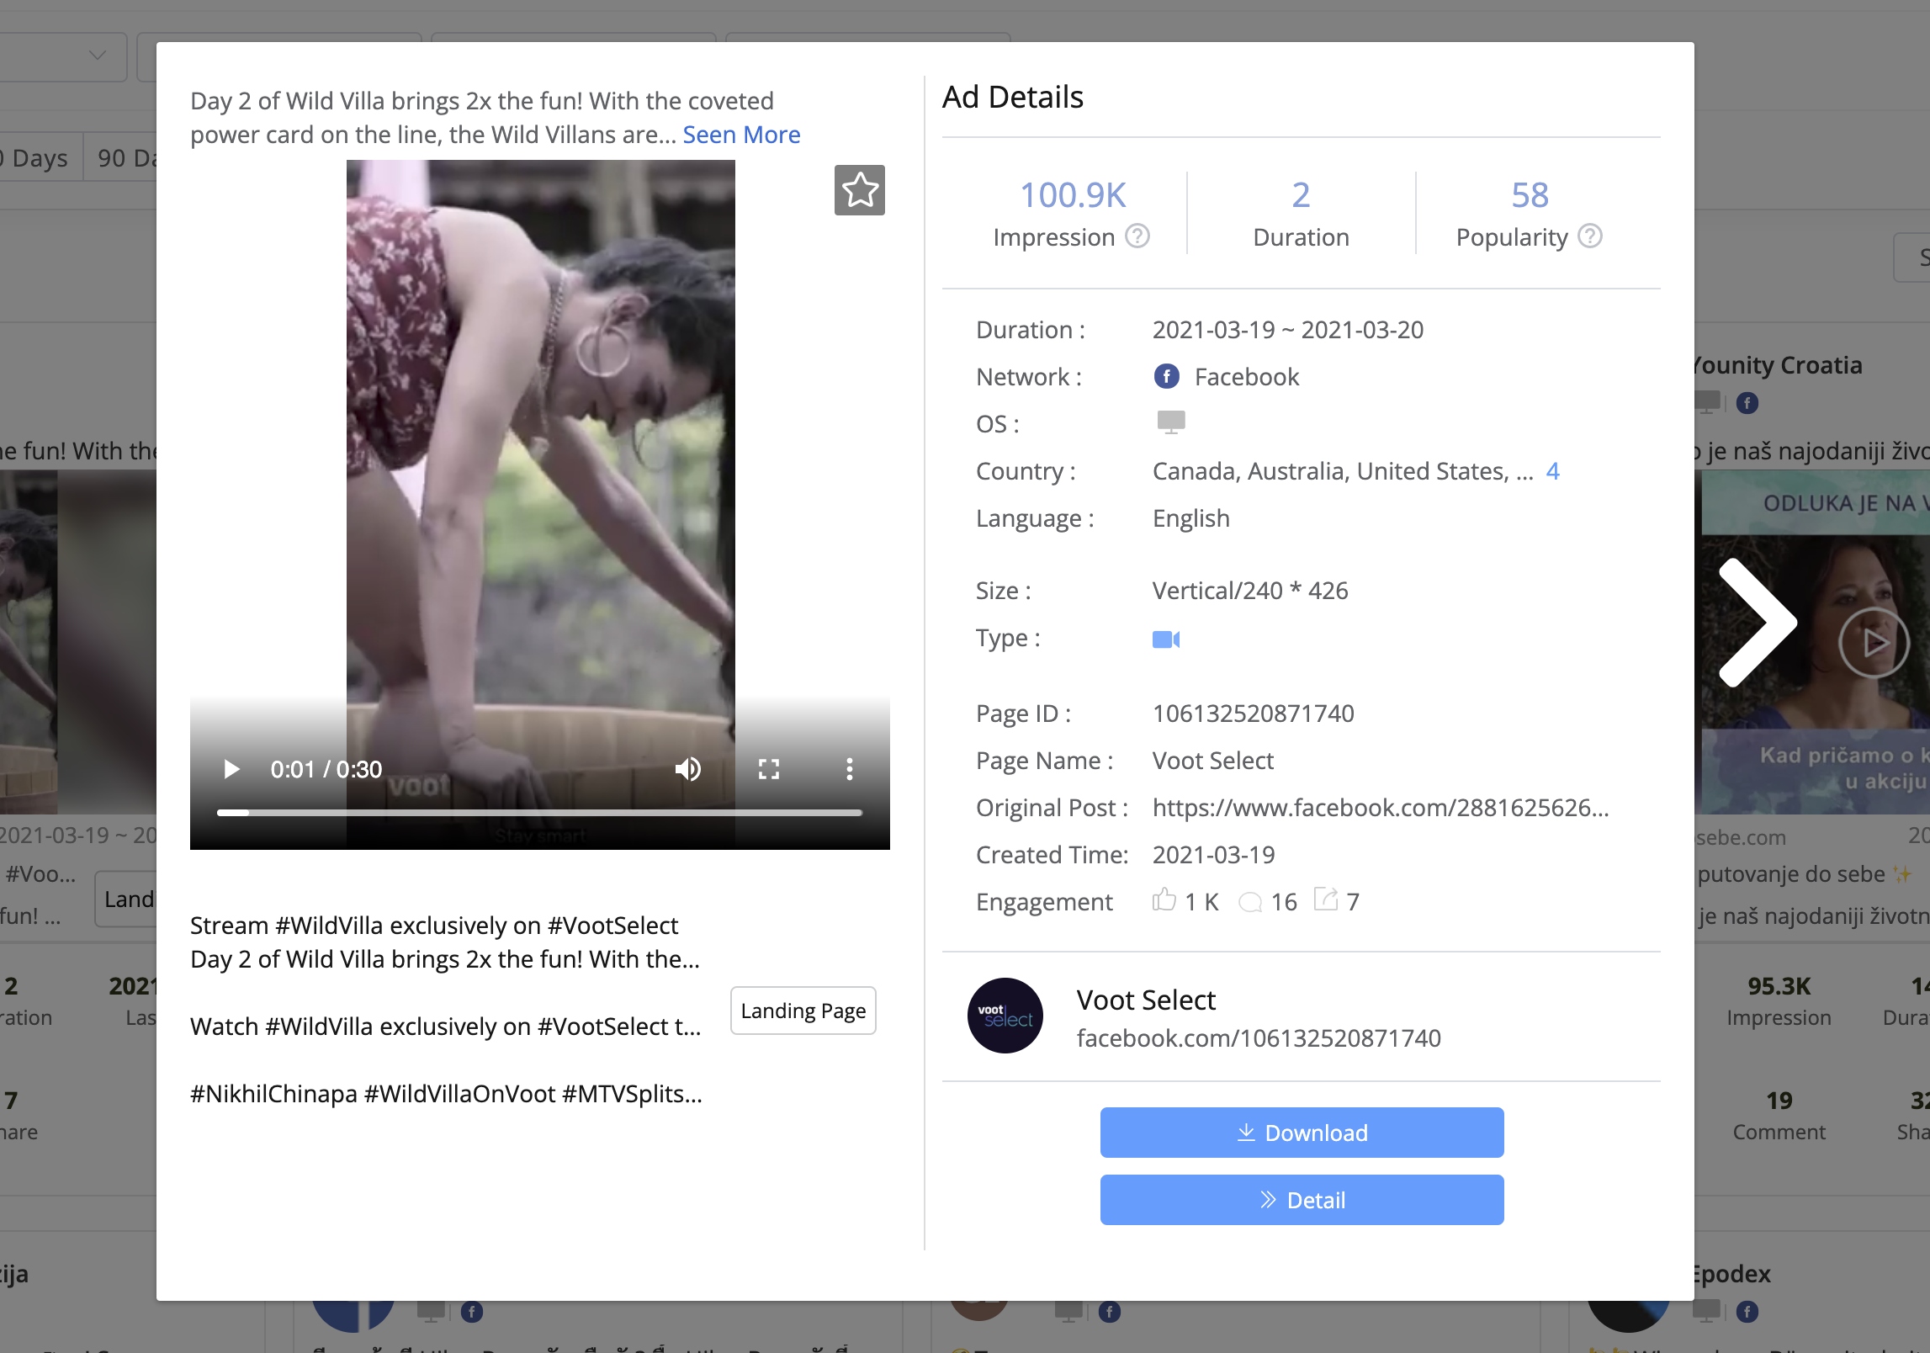Click the Vertical/240 * 426 size value
Viewport: 1930px width, 1353px height.
(x=1250, y=591)
